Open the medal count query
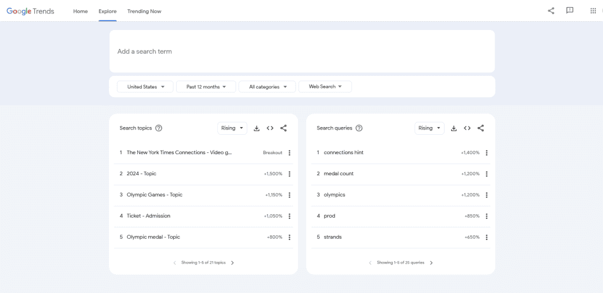 tap(339, 174)
